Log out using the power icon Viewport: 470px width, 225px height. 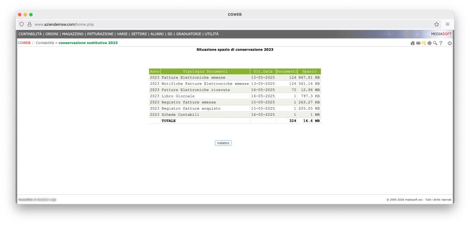450,43
